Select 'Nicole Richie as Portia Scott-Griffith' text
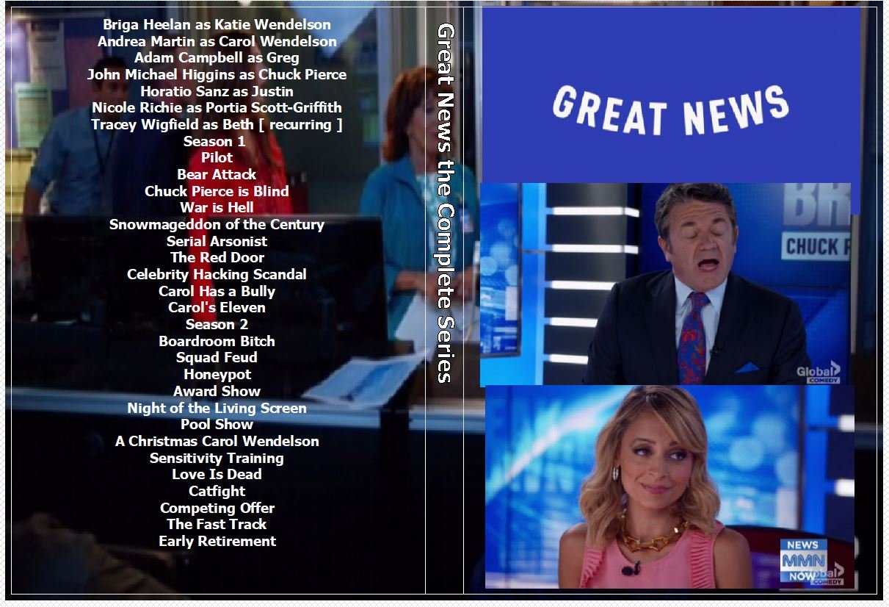889x607 pixels. 217,108
